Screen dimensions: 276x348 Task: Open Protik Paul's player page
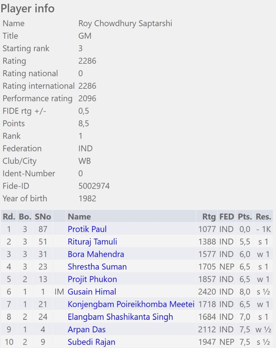click(x=87, y=229)
